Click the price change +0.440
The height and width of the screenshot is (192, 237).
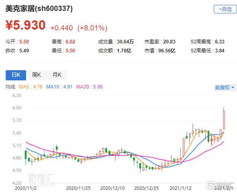[61, 28]
